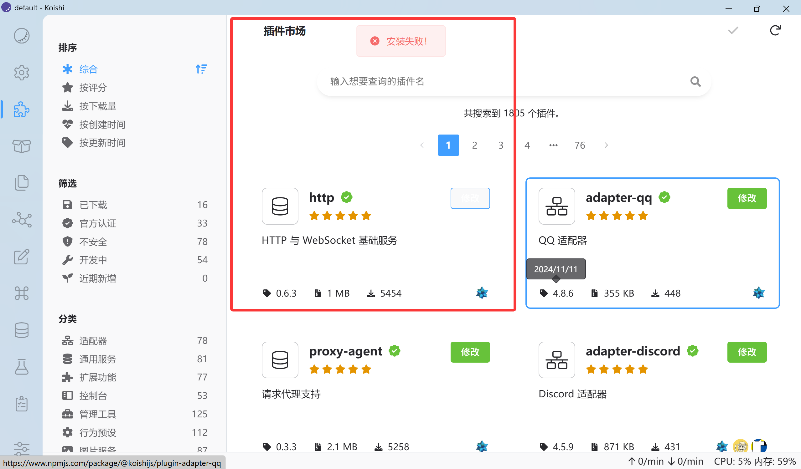
Task: Open the clipboard checklist icon in the sidebar
Action: (22, 404)
